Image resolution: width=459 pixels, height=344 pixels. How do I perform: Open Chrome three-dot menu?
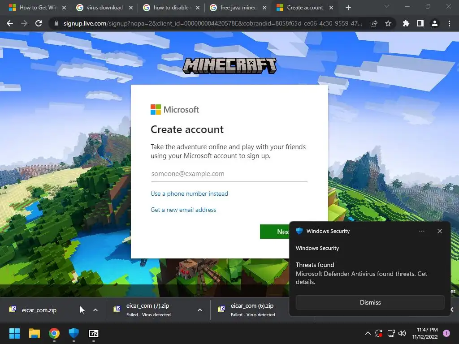pyautogui.click(x=449, y=23)
